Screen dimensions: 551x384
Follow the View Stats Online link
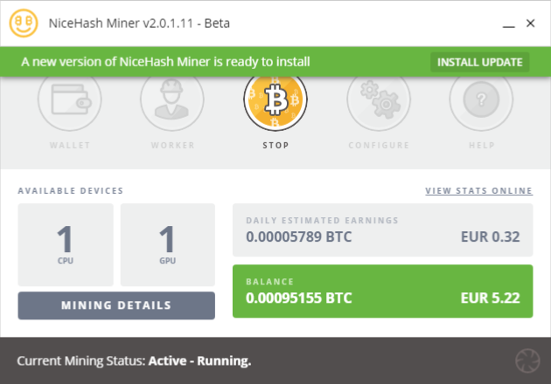[x=478, y=190]
